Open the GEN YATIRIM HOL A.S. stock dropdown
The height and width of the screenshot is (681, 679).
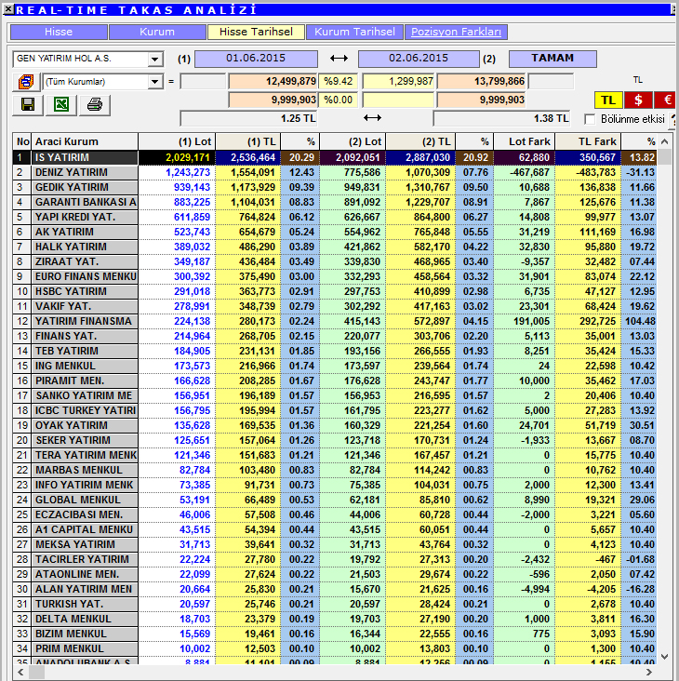tap(154, 59)
